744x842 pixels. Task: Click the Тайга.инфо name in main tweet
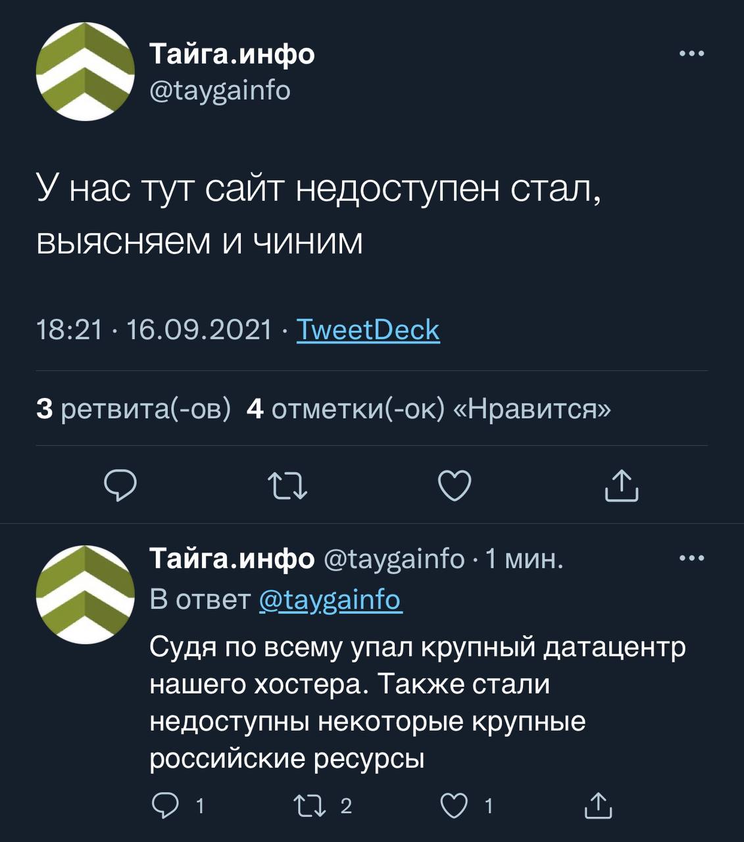coord(232,54)
